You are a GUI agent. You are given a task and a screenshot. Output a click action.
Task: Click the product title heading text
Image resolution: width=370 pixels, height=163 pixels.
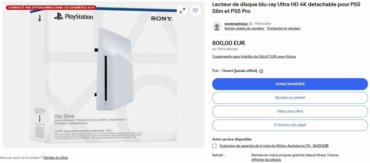tap(286, 8)
